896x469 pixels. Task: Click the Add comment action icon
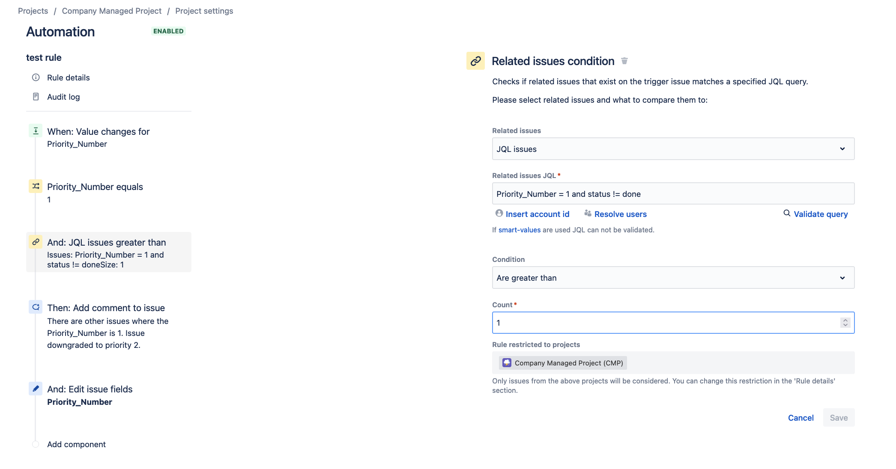pyautogui.click(x=36, y=307)
